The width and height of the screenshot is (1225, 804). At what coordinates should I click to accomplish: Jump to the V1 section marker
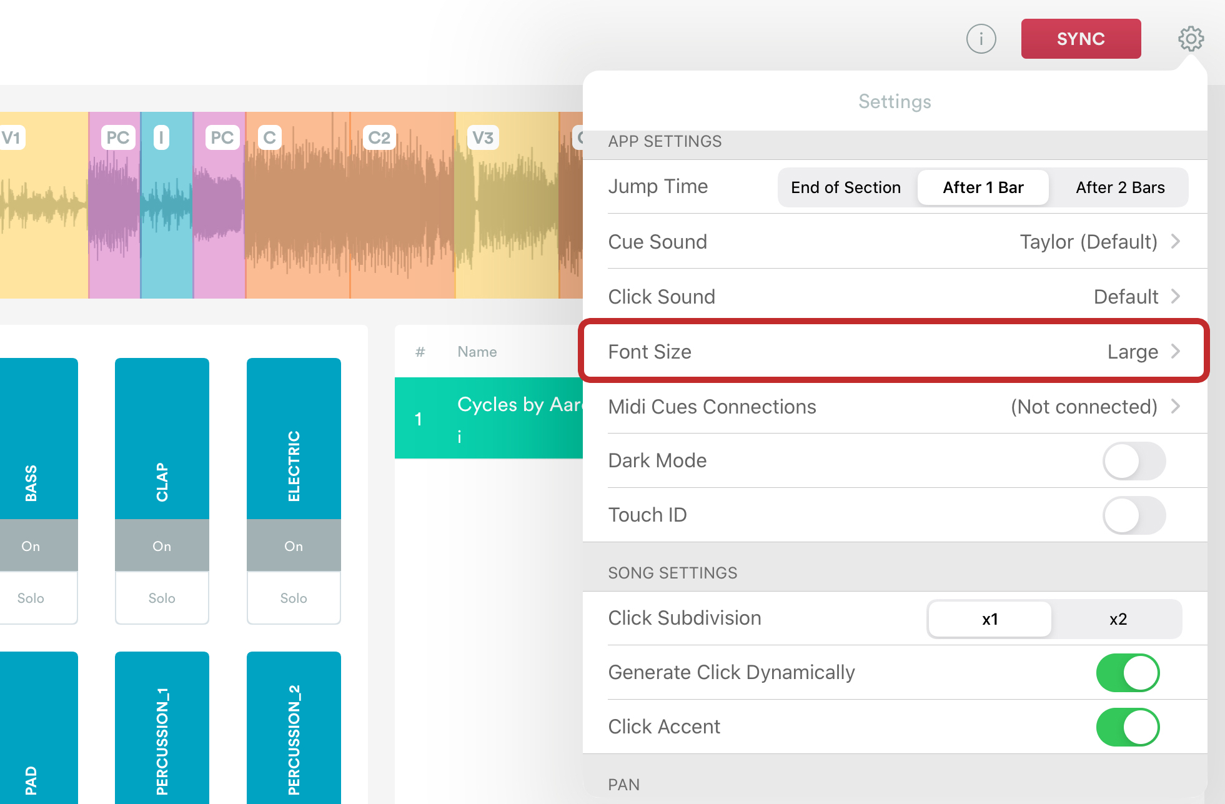tap(14, 137)
